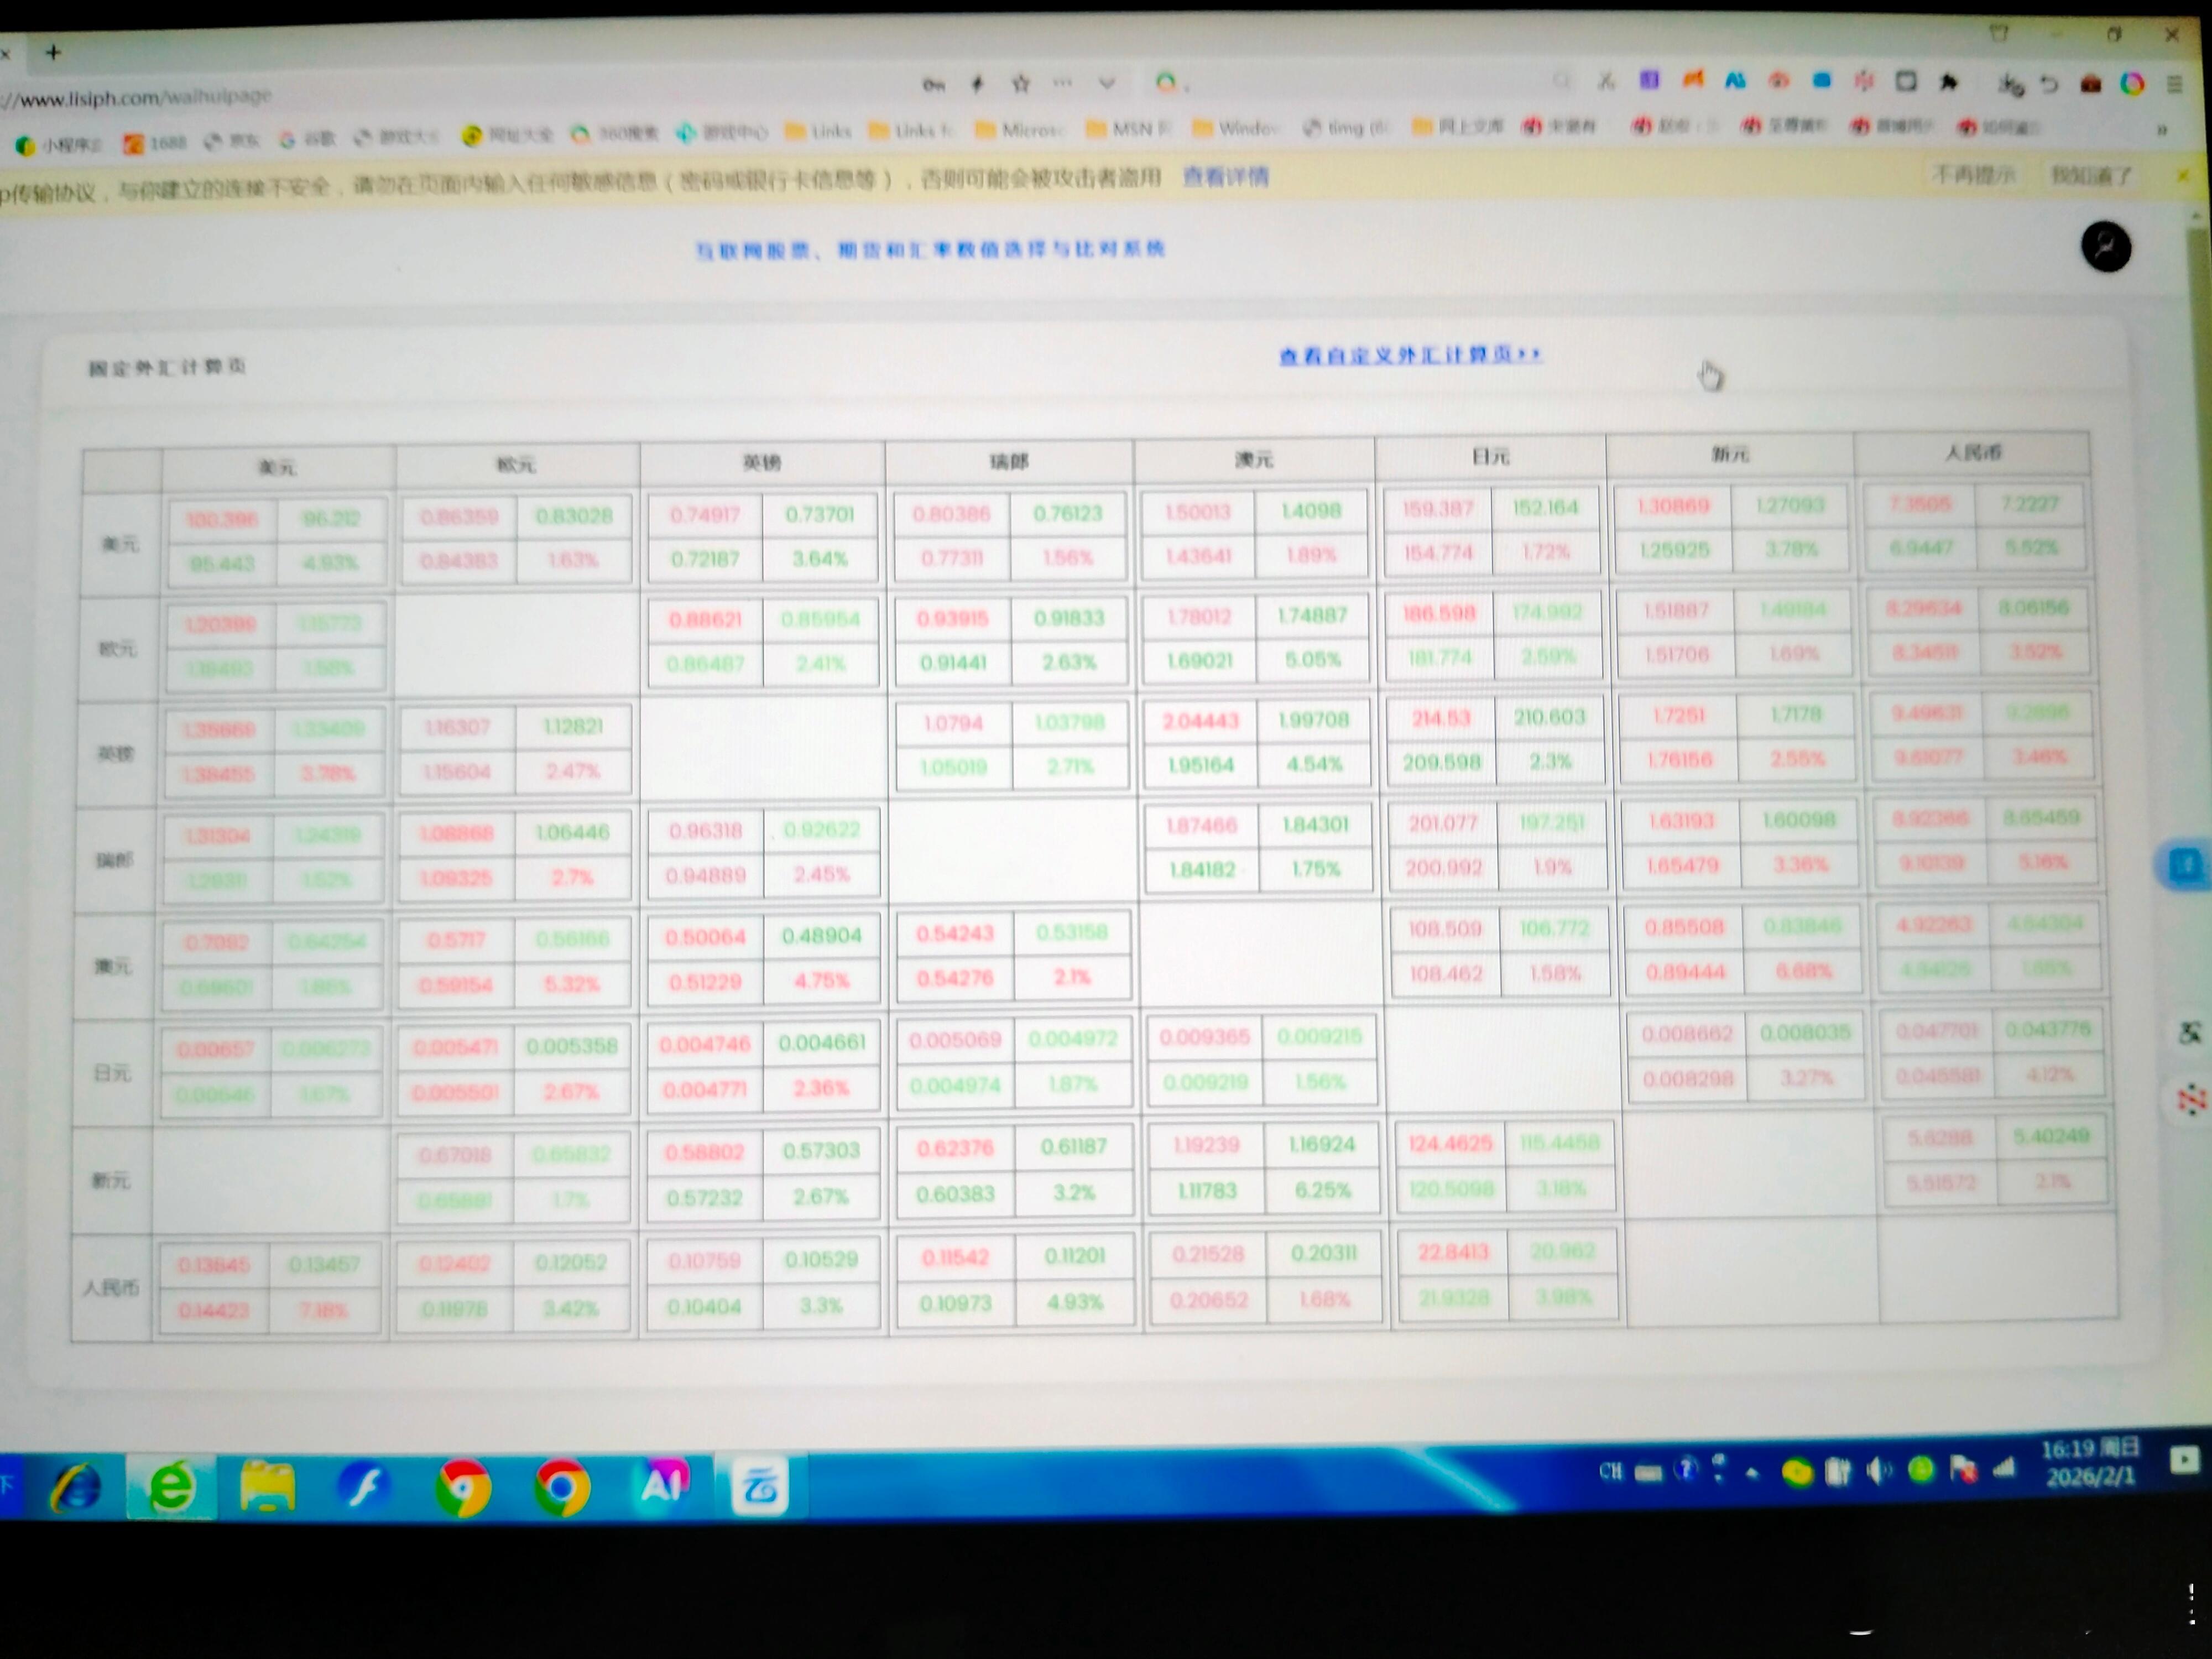Click the 查看详情 security warning link
Viewport: 2212px width, 1659px height.
[1225, 177]
